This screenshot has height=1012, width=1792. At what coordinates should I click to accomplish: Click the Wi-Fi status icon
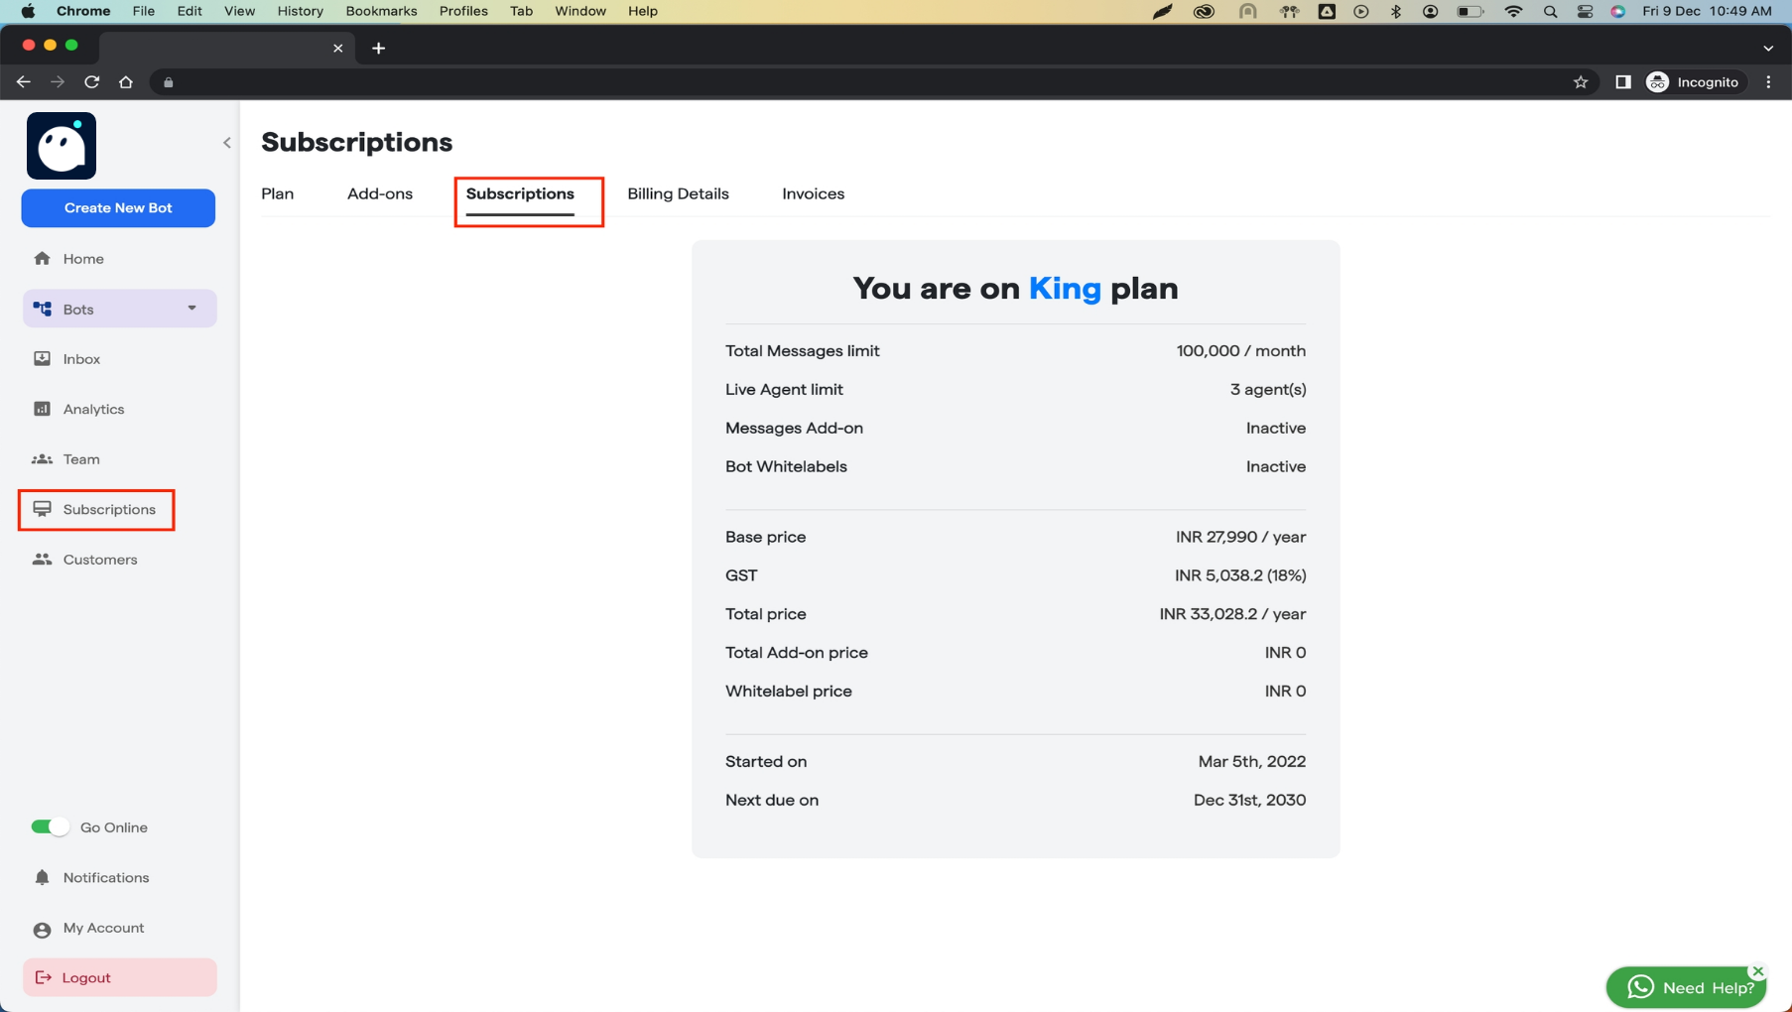pyautogui.click(x=1513, y=11)
